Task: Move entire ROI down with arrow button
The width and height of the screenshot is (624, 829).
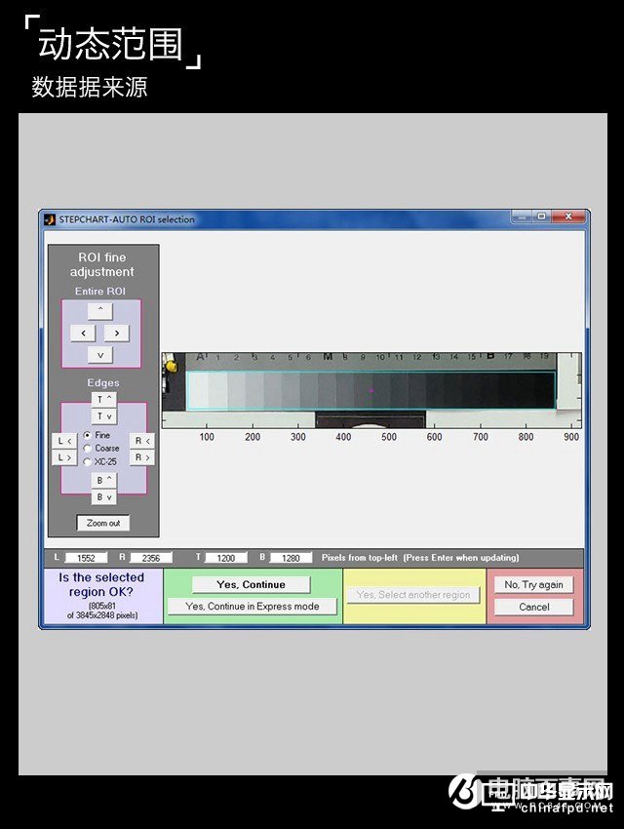Action: (100, 355)
